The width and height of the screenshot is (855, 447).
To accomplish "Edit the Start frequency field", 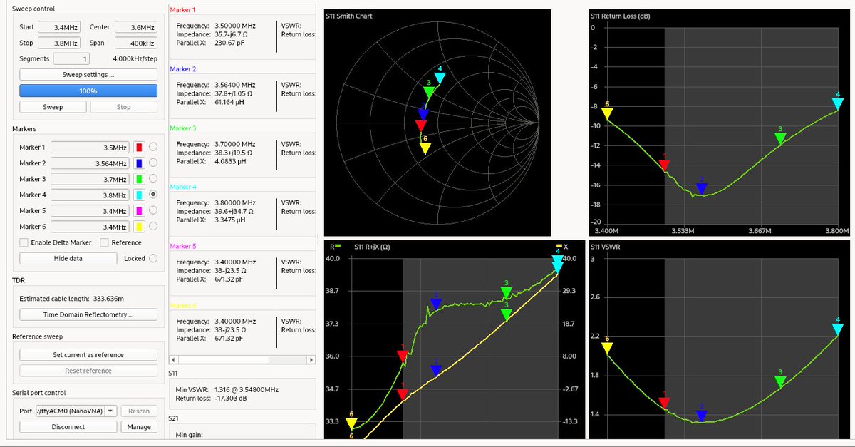I will [x=60, y=27].
